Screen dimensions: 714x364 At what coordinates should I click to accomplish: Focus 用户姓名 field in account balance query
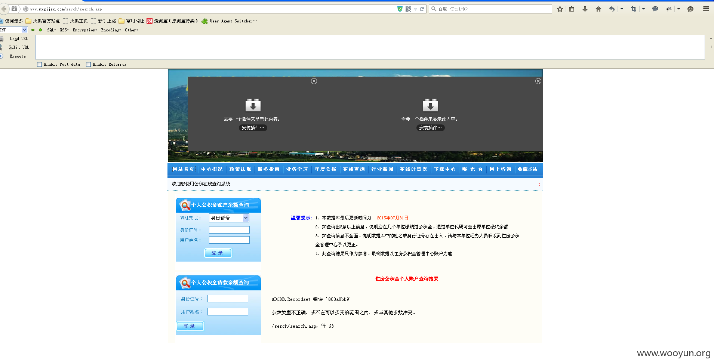pos(229,240)
